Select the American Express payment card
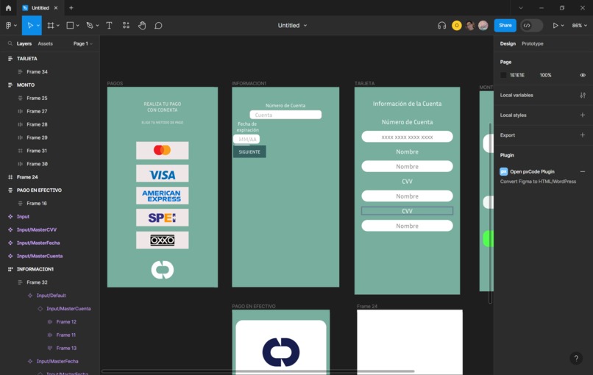Image resolution: width=593 pixels, height=375 pixels. pos(163,196)
